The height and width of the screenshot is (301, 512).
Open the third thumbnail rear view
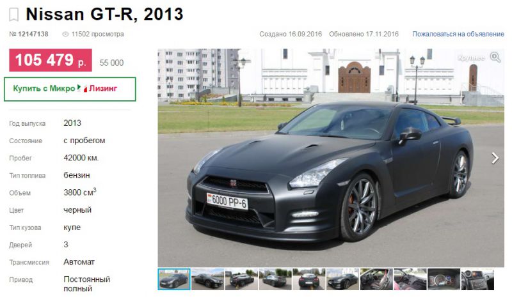pos(241,279)
